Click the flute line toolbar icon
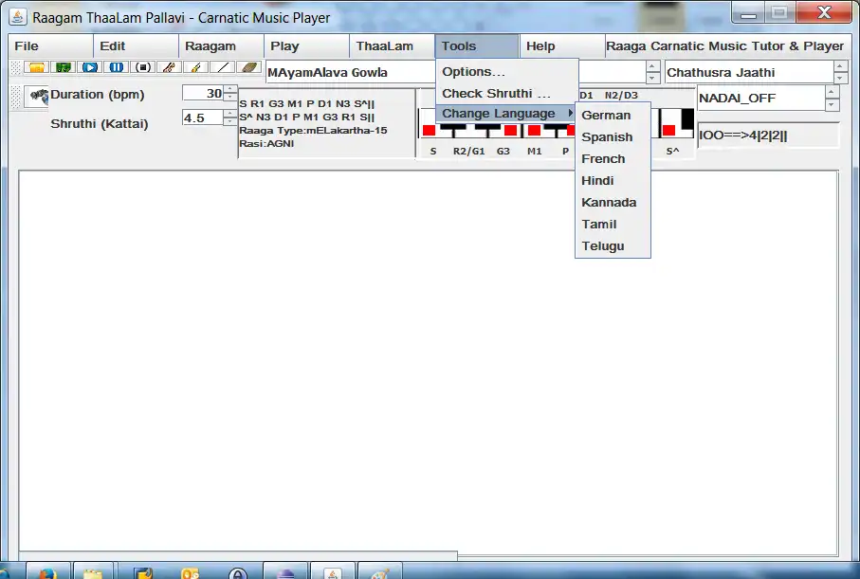Viewport: 860px width, 579px height. click(223, 67)
